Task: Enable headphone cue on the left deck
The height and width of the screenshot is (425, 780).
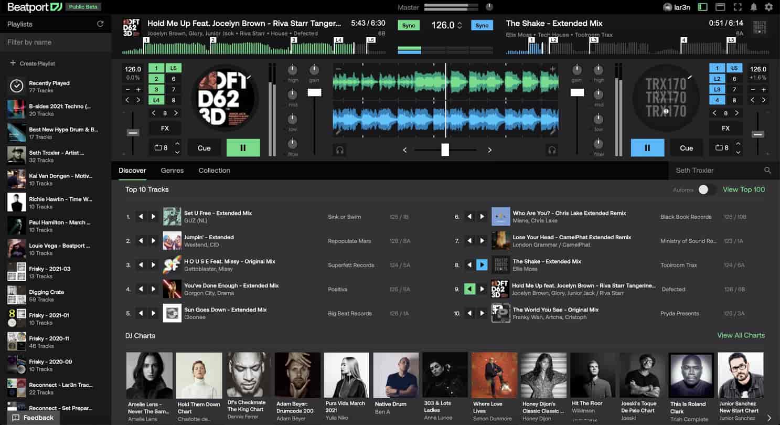Action: point(339,150)
